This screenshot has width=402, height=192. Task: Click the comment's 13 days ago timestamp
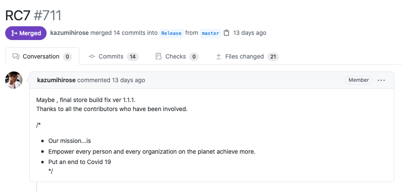tap(129, 80)
